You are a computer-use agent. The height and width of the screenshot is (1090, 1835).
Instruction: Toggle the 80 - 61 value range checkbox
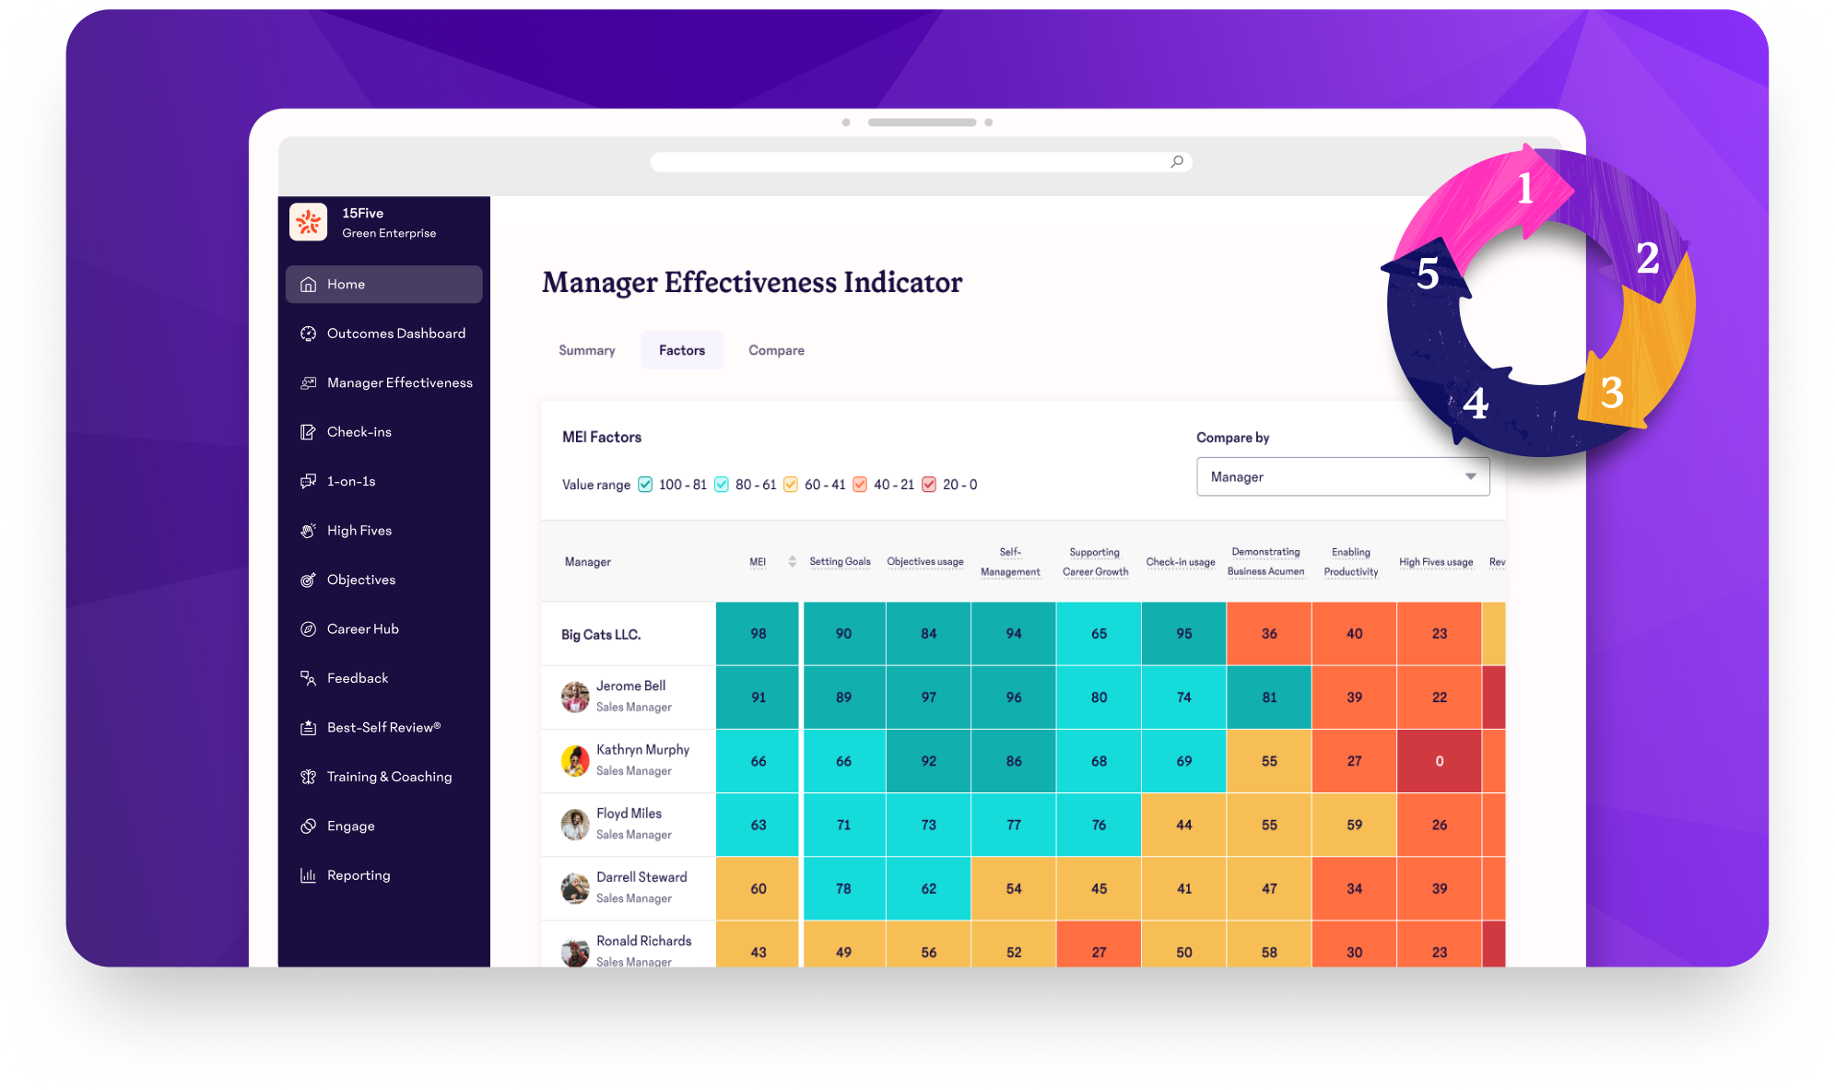pyautogui.click(x=722, y=485)
